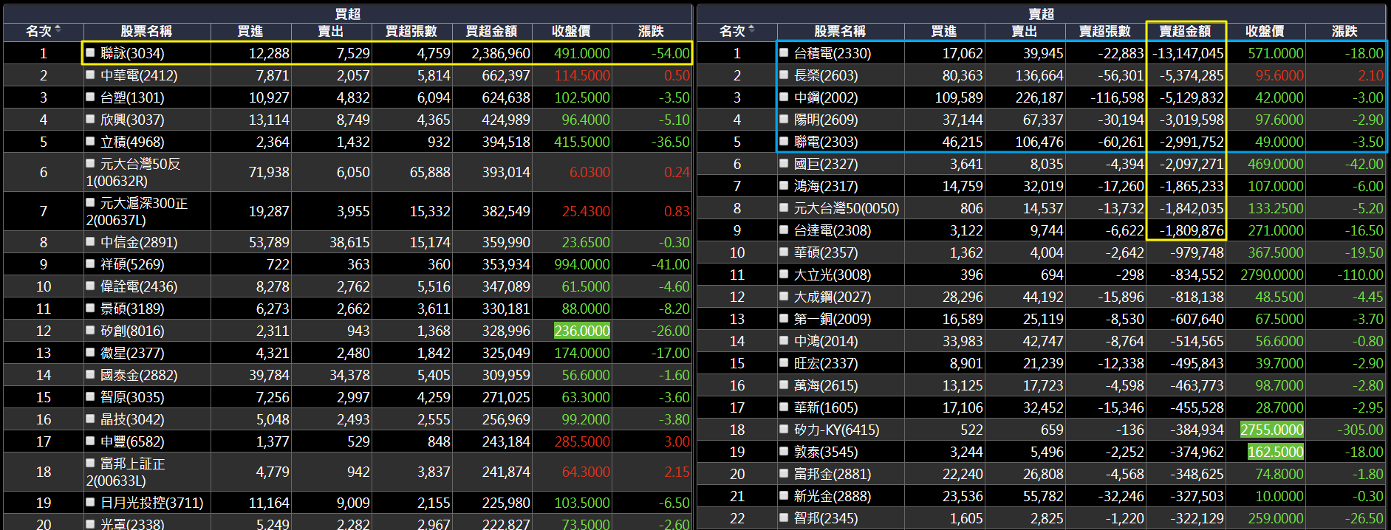Click 股票名稱 header in 賣超 table
The image size is (1391, 530).
pos(840,31)
